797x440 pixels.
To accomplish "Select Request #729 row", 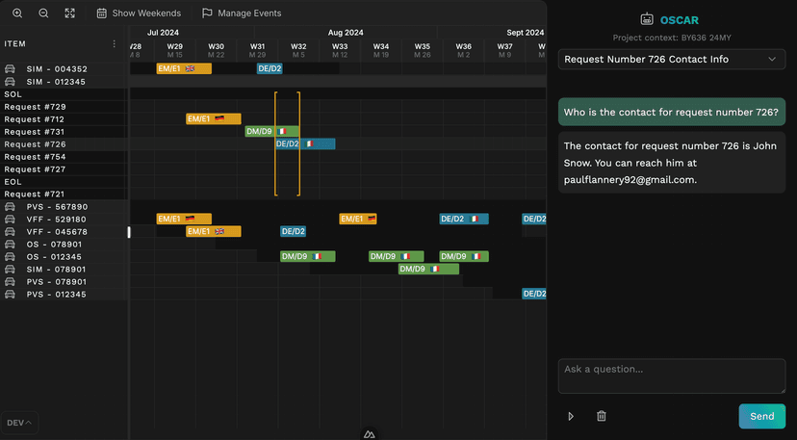I will click(64, 107).
